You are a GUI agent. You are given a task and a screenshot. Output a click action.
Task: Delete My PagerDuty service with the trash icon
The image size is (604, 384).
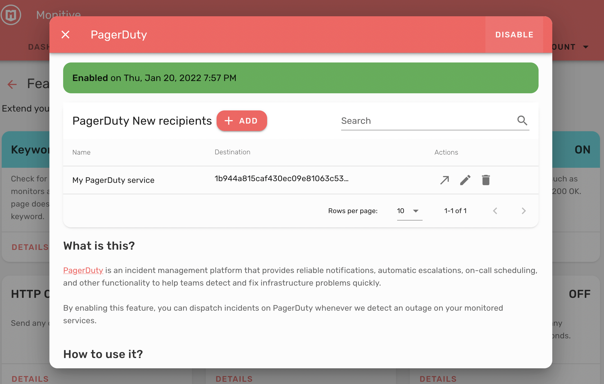click(486, 180)
